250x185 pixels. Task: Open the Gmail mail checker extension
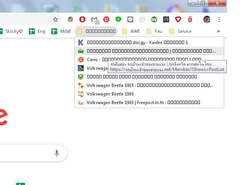pyautogui.click(x=95, y=20)
